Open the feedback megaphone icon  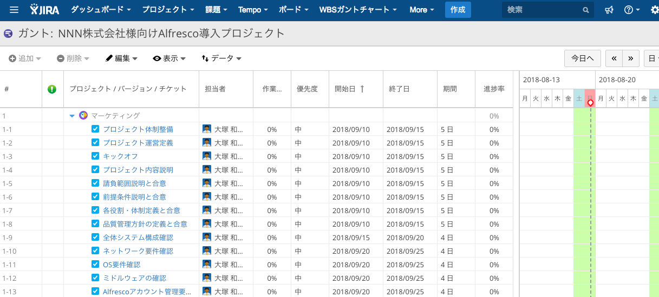pos(609,10)
